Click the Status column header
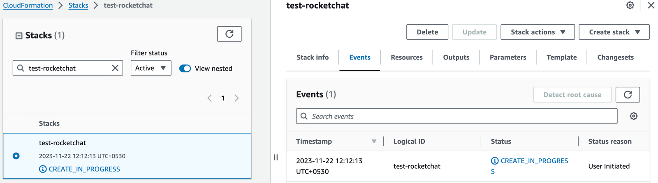Image resolution: width=658 pixels, height=183 pixels. (501, 142)
